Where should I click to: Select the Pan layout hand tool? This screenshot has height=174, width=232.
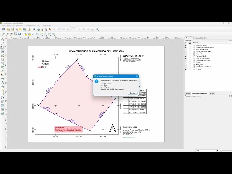pos(3,40)
